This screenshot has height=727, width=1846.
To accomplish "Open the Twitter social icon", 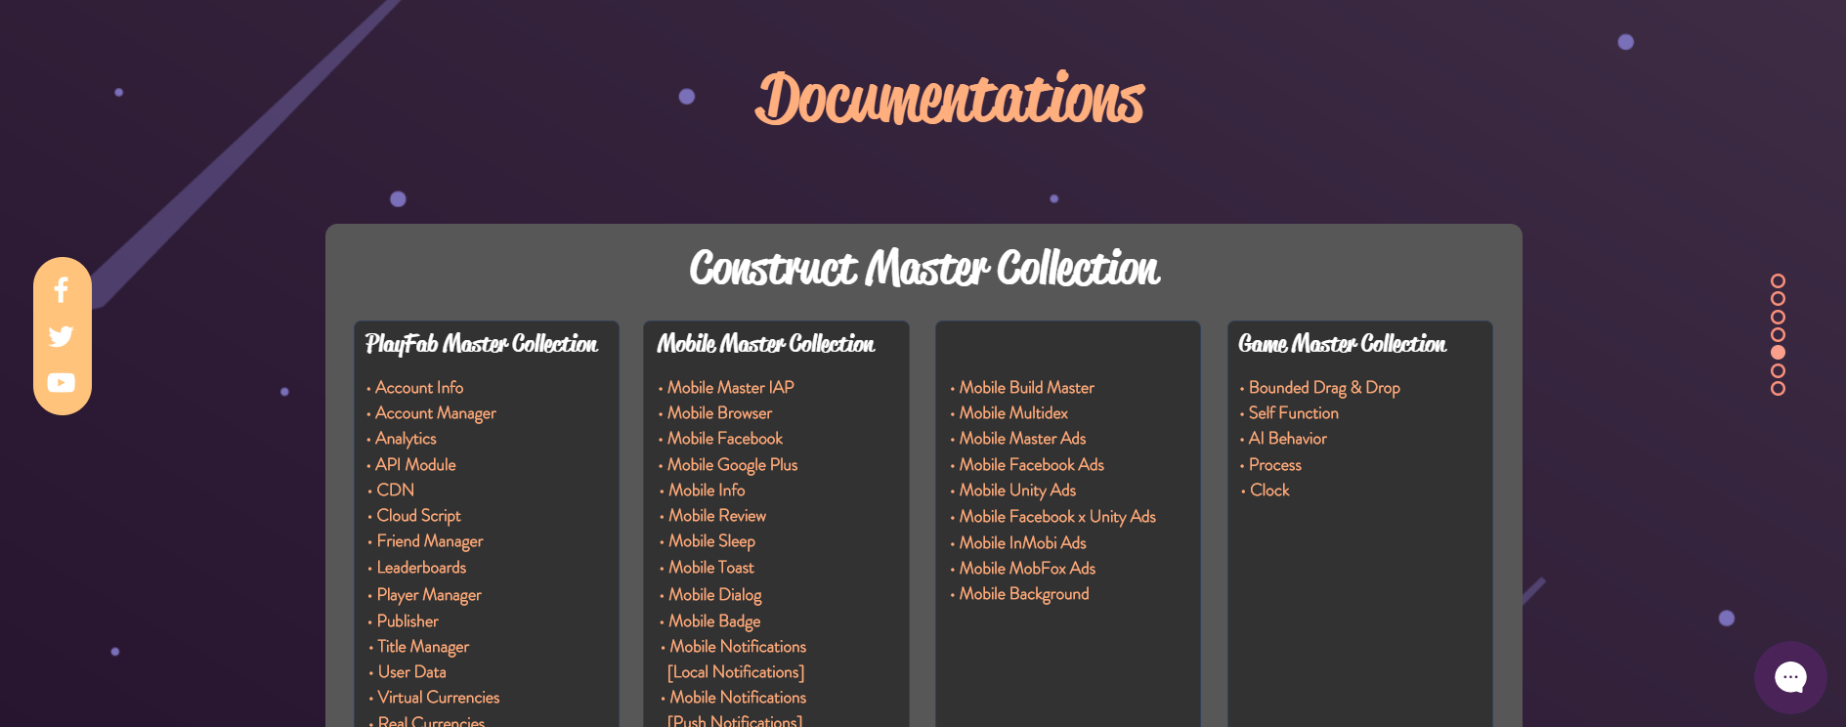I will (x=62, y=336).
